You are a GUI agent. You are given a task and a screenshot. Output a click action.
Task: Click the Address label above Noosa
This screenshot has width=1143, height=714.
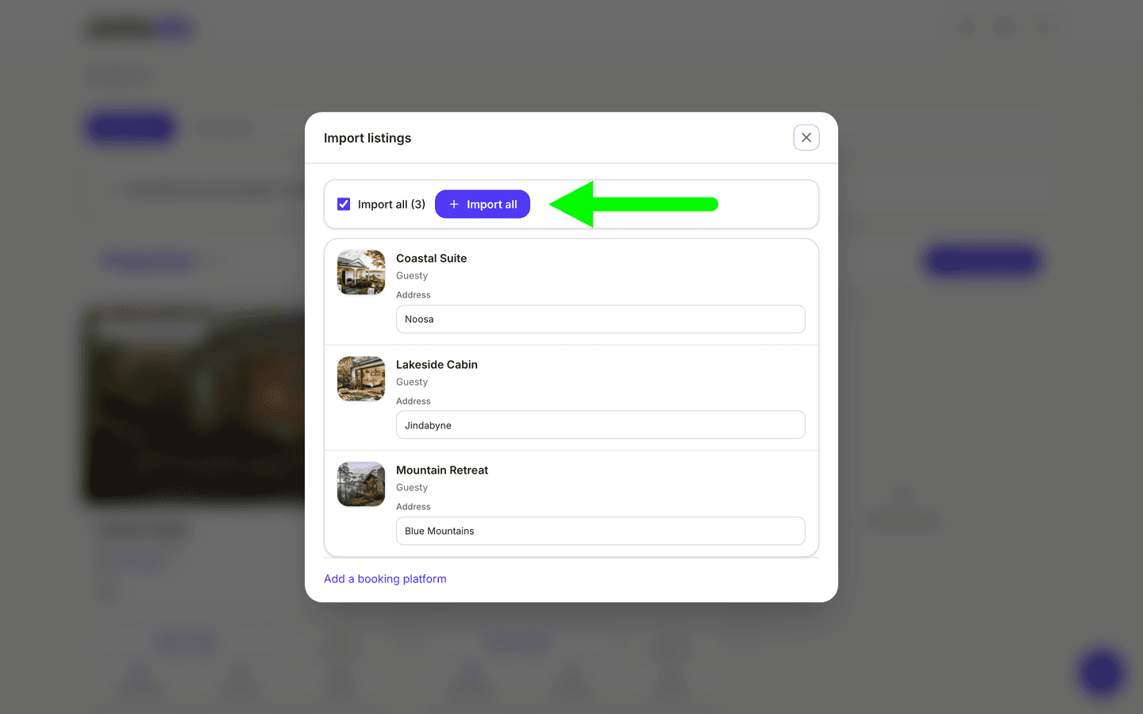414,295
